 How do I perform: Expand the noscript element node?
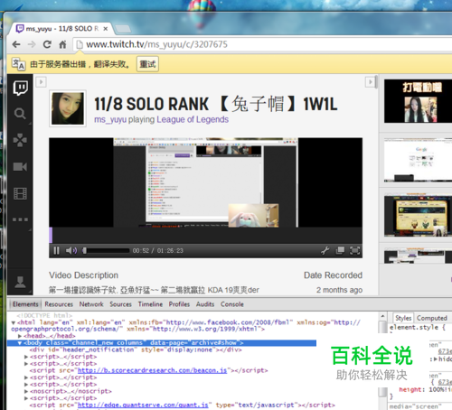coord(26,391)
